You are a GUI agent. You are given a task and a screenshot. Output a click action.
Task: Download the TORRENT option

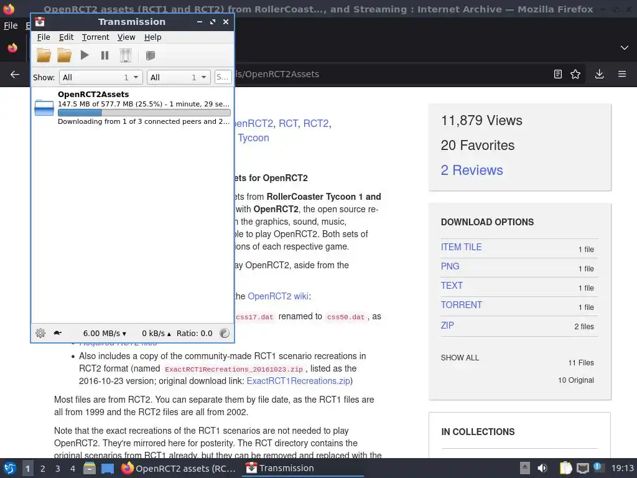[462, 305]
